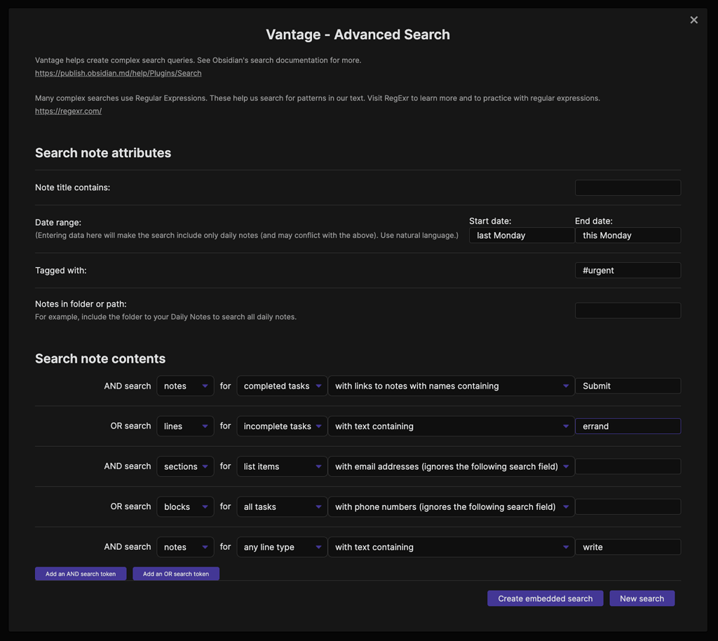Click the Tagged with field containing #urgent
This screenshot has height=641, width=718.
pos(628,270)
